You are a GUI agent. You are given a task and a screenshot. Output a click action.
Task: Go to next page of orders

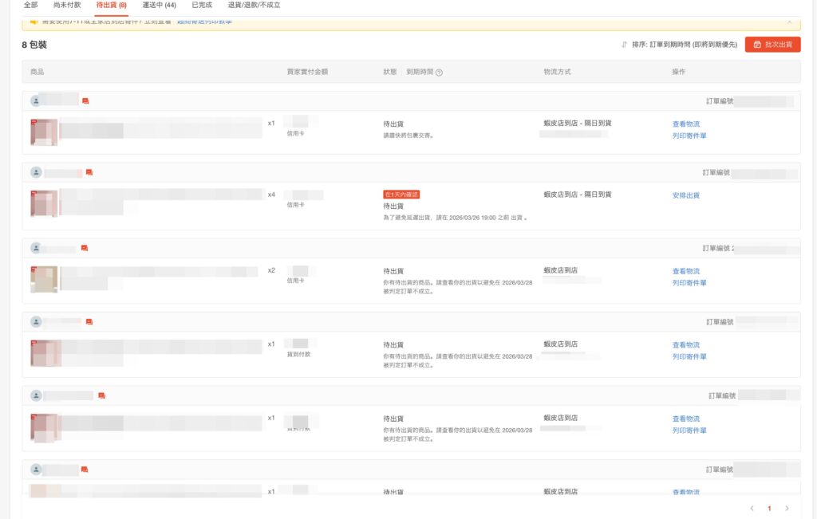coord(787,508)
